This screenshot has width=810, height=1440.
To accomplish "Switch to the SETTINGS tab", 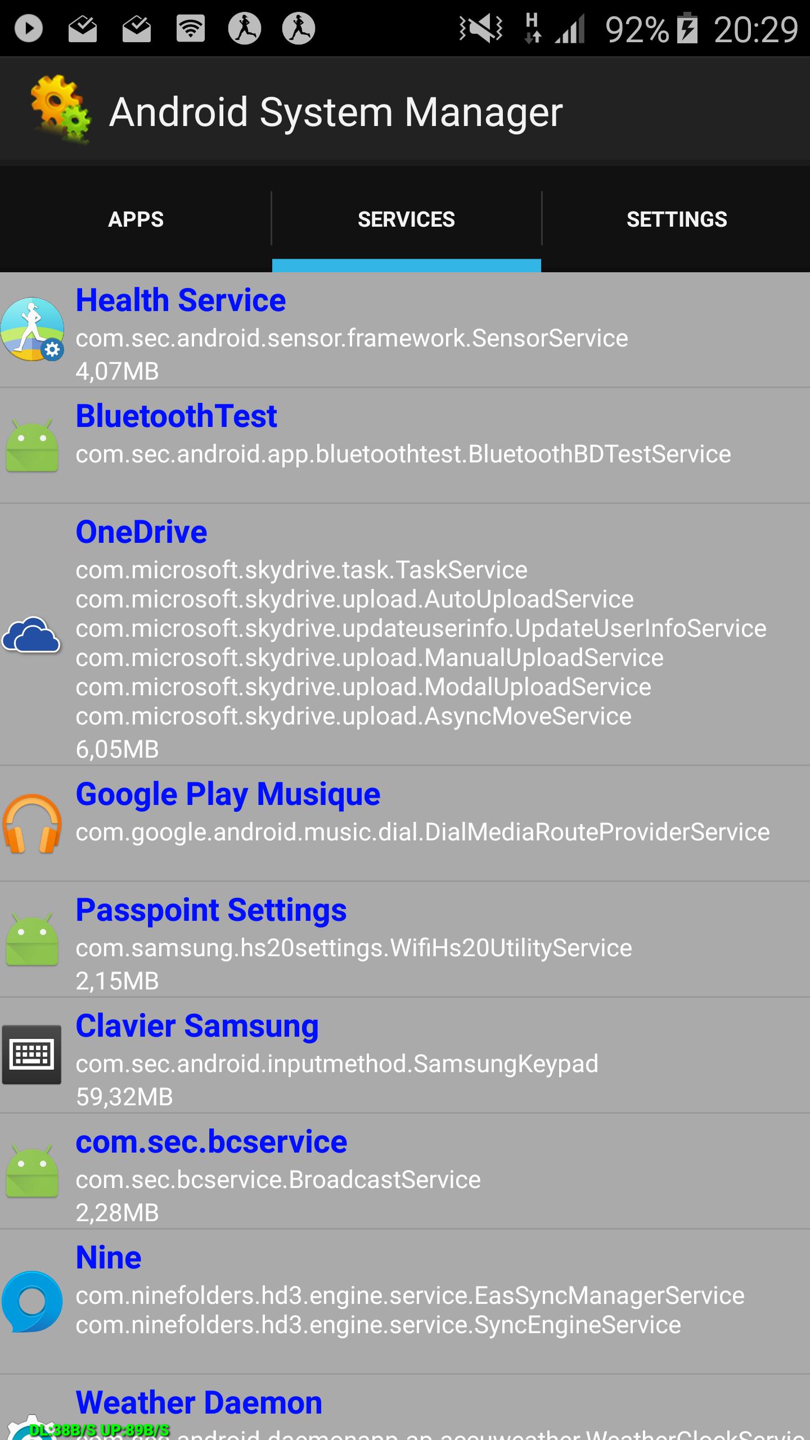I will (676, 219).
